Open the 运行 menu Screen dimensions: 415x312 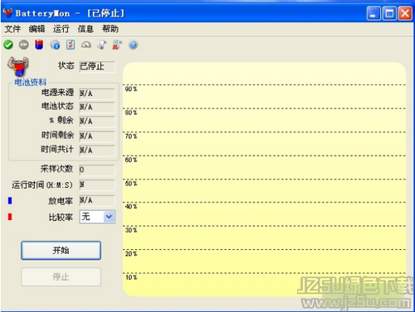(x=61, y=29)
